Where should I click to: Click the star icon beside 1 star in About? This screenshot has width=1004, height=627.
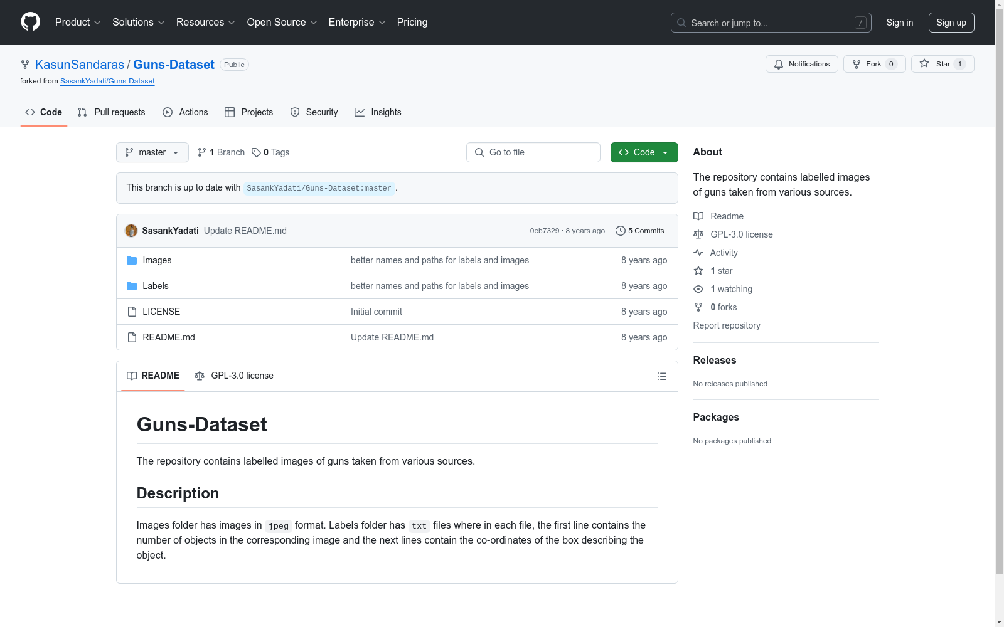[x=698, y=271]
